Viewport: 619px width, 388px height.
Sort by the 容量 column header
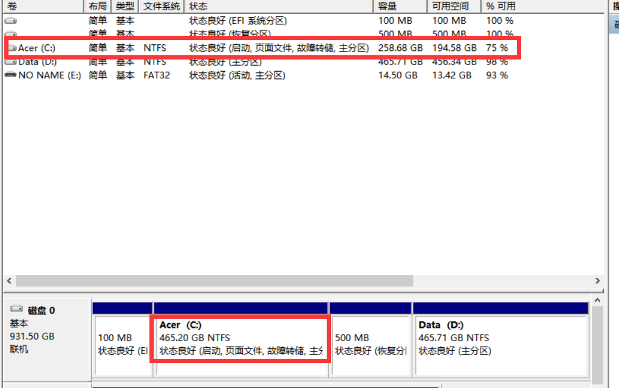tap(400, 6)
